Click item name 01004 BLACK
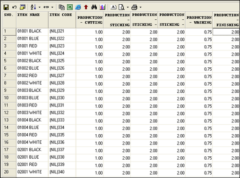This screenshot has width=240, height=178. tap(29, 120)
